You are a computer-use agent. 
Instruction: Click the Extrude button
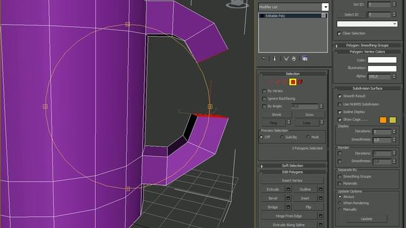(x=273, y=189)
